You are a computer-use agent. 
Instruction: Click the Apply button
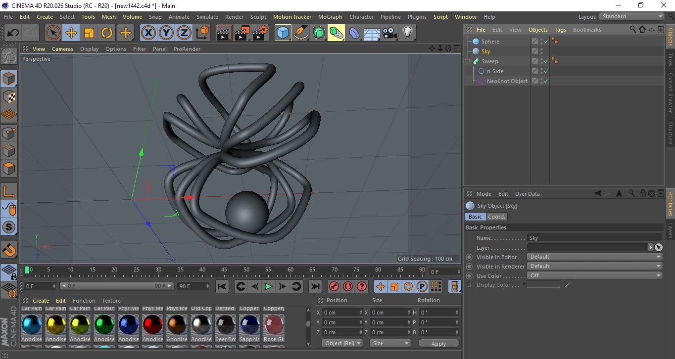438,343
